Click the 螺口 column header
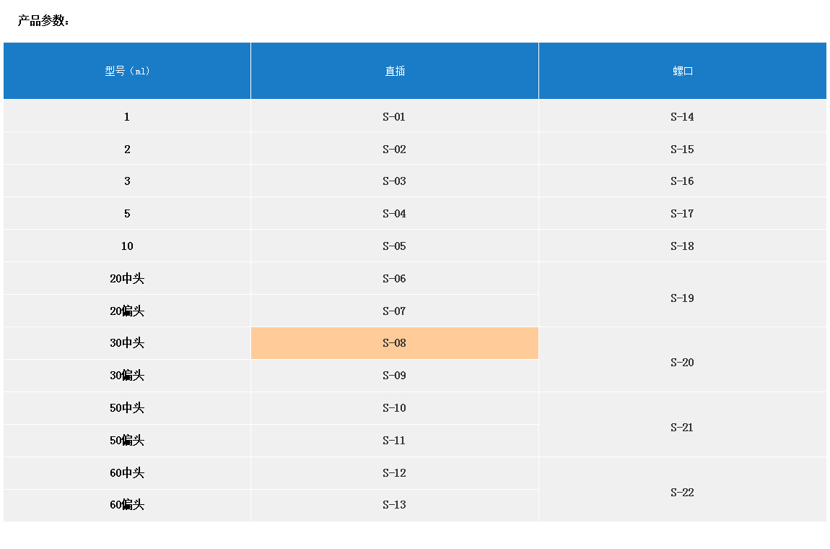Image resolution: width=830 pixels, height=549 pixels. [682, 71]
